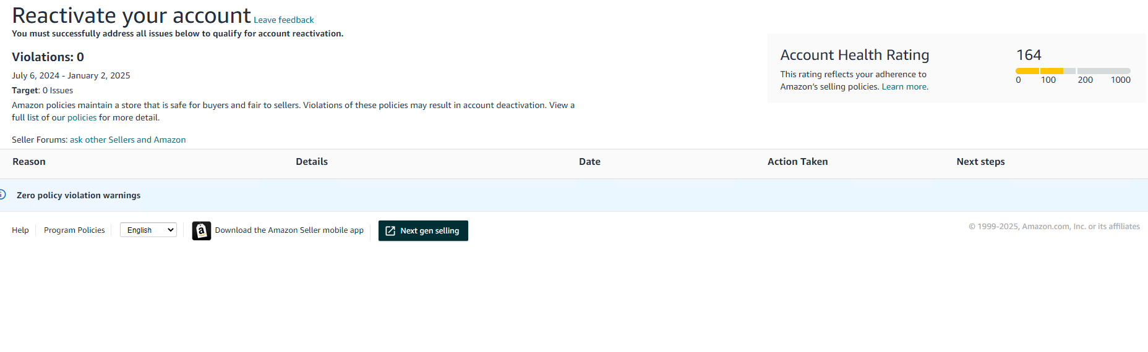1148x352 pixels.
Task: Open the policies link in the description
Action: [x=82, y=117]
